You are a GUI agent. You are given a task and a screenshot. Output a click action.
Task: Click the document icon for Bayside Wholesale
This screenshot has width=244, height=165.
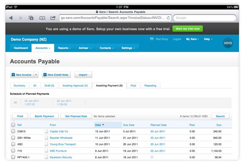(x=46, y=138)
